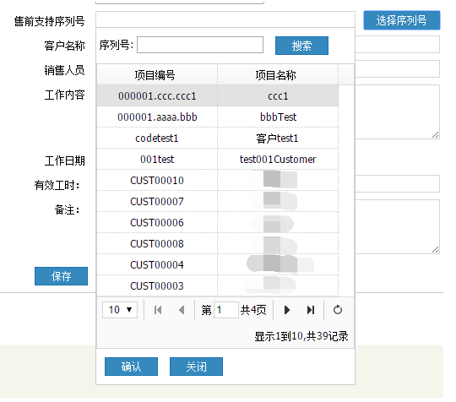Screen dimensions: 456x402
Task: Go to next page of results
Action: (287, 310)
